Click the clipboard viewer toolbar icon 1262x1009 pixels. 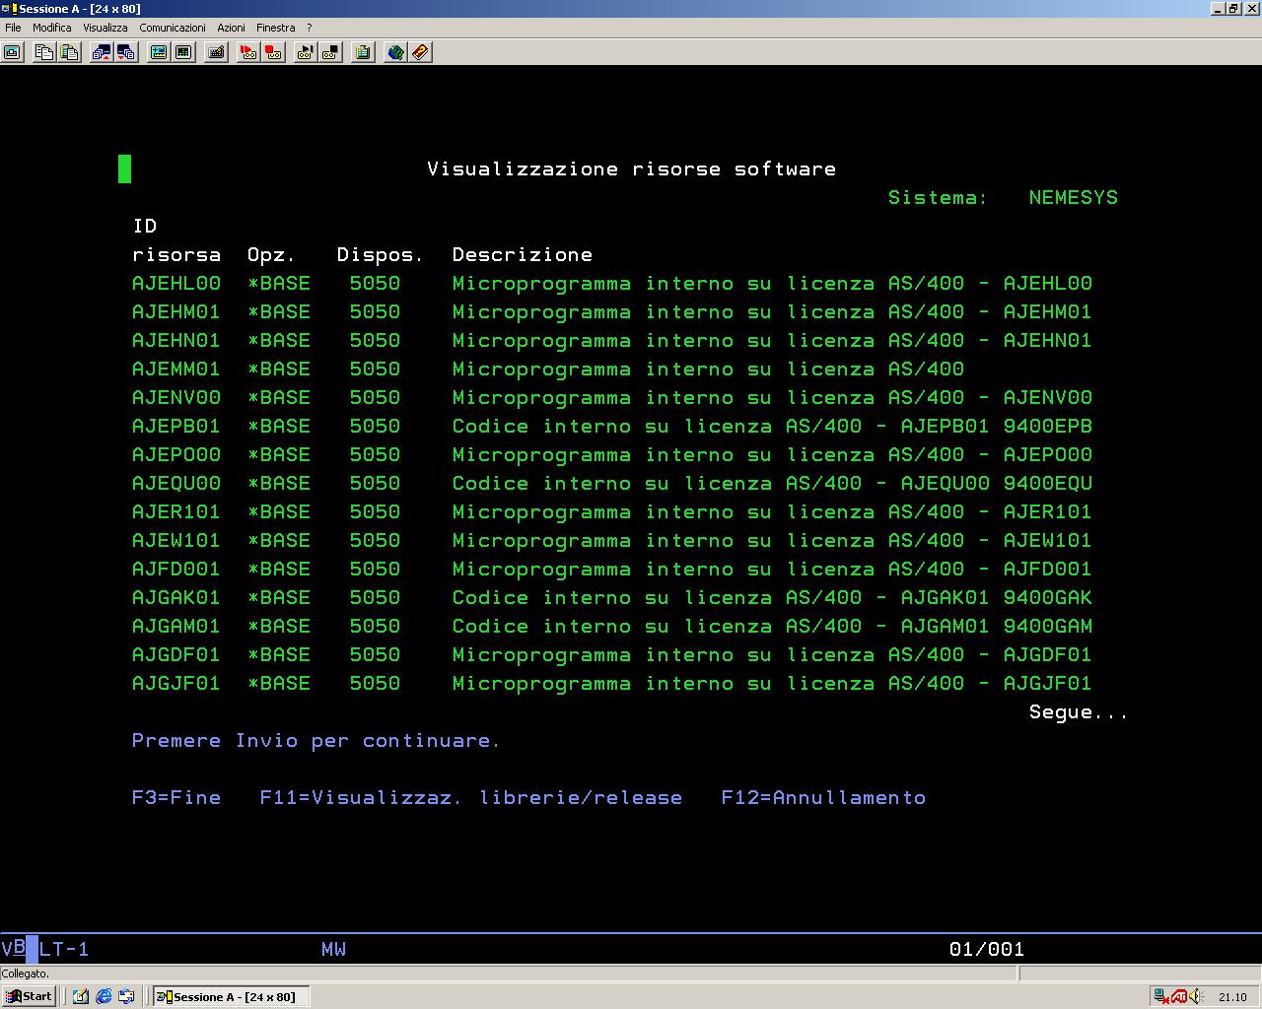363,52
